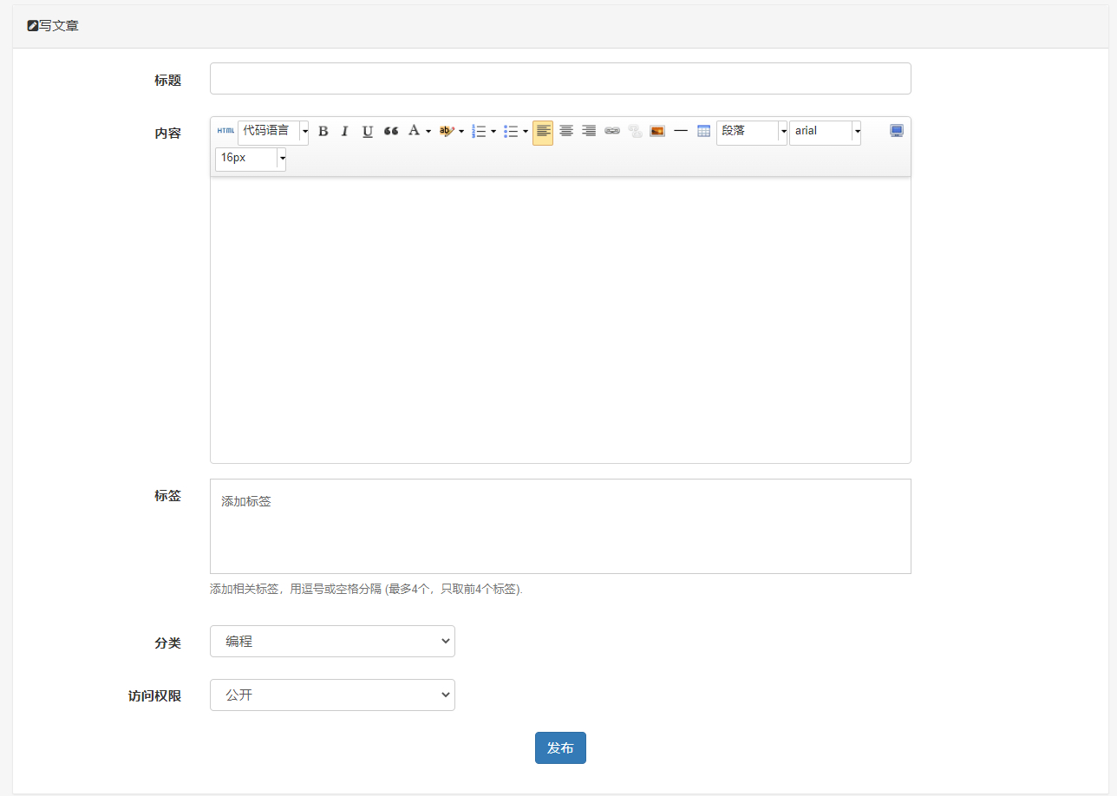Viewport: 1117px width, 796px height.
Task: Switch editor to HTML source view
Action: 225,131
